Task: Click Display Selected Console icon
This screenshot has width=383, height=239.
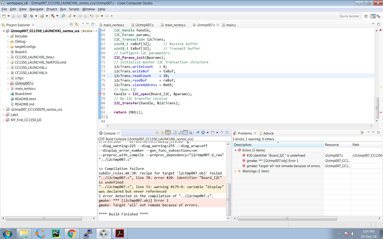Action: [x=203, y=133]
